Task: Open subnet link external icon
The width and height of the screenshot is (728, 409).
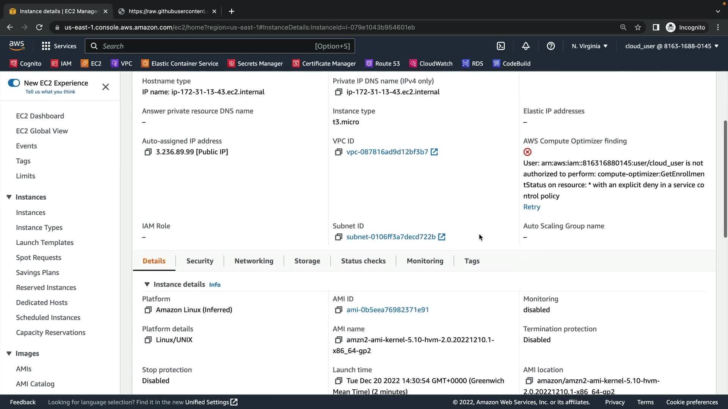Action: pos(441,237)
